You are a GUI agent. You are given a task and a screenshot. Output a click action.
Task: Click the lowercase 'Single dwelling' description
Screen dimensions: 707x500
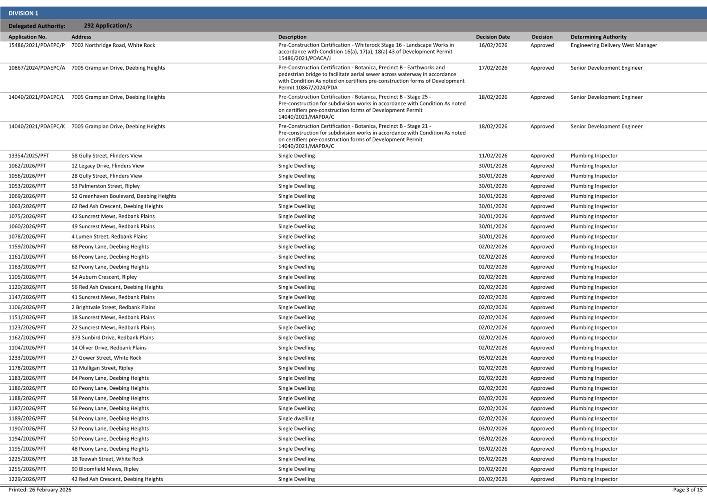coord(296,418)
